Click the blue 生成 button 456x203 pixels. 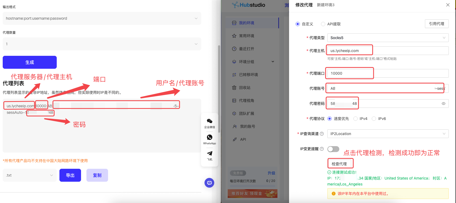point(30,62)
